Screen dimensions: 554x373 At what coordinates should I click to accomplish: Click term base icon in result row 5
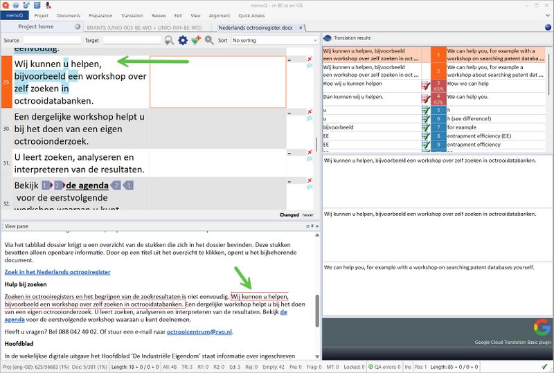pos(426,110)
